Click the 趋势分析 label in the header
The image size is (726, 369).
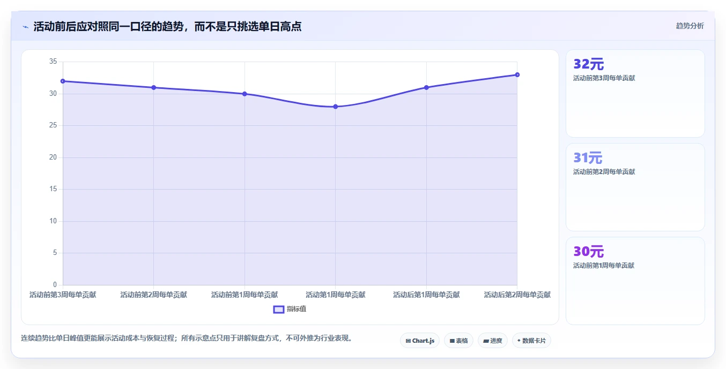690,26
